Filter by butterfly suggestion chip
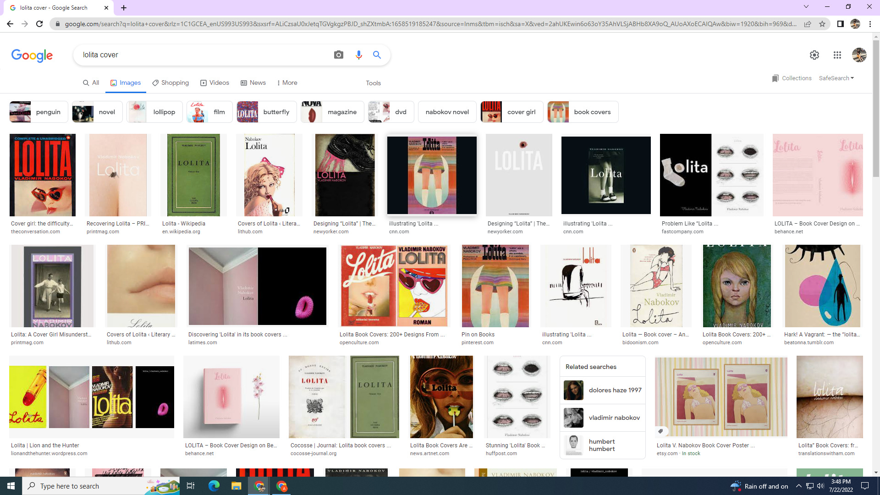Screen dimensions: 880x495 [x=266, y=112]
